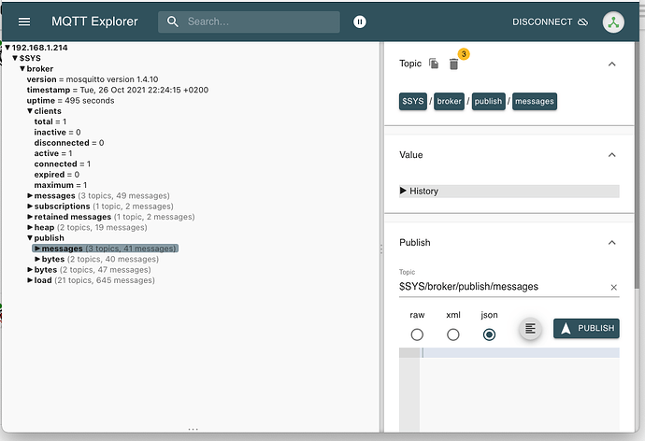Image resolution: width=645 pixels, height=441 pixels.
Task: Select the expired = 0 row
Action: (57, 175)
